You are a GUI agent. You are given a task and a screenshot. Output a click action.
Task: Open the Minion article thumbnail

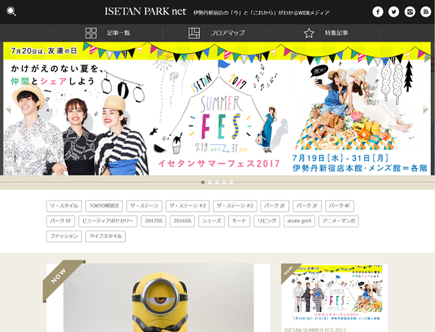click(158, 298)
